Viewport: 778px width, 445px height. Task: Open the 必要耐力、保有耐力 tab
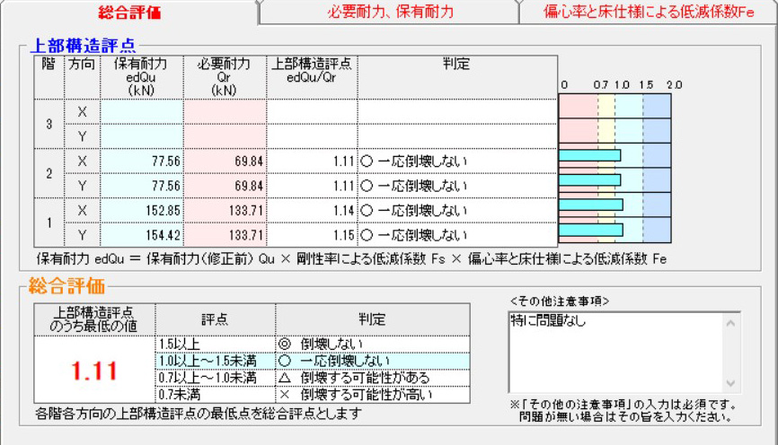(x=389, y=13)
